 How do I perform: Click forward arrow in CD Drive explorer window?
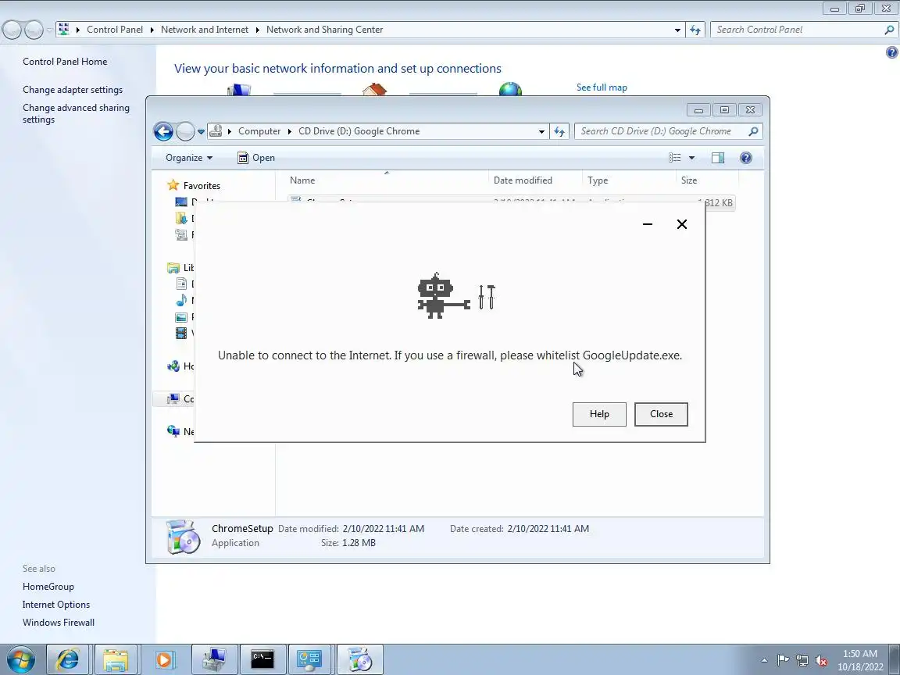[x=185, y=131]
